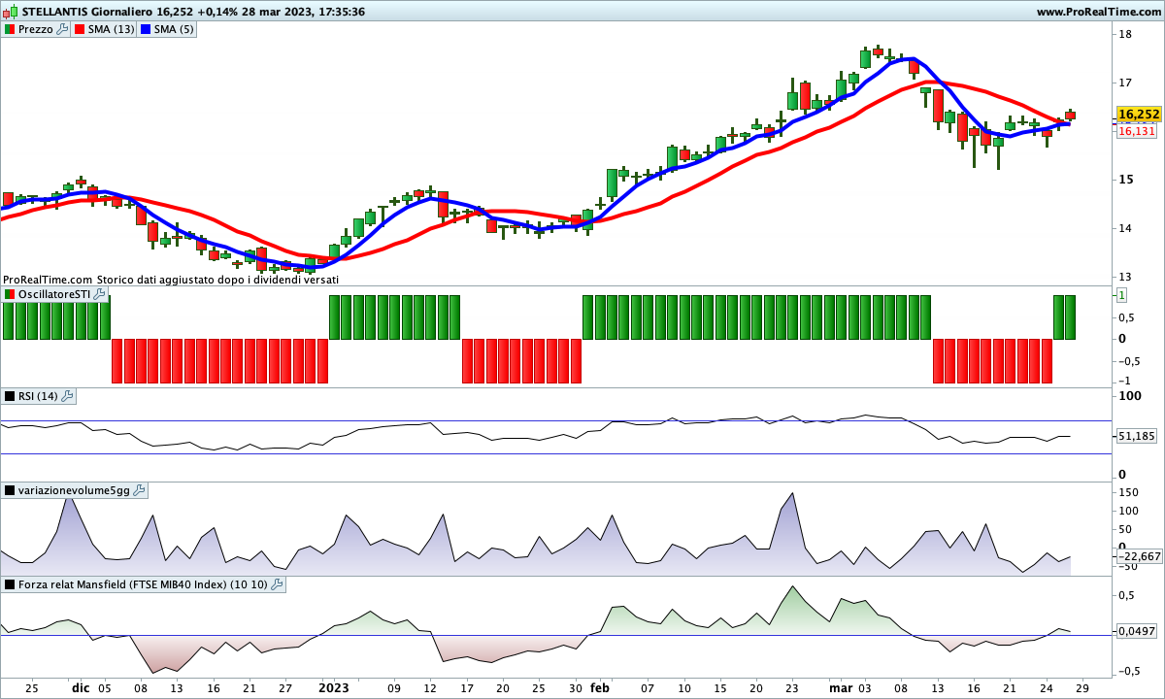Click the 13 level on price axis
Image resolution: width=1165 pixels, height=699 pixels.
1125,277
